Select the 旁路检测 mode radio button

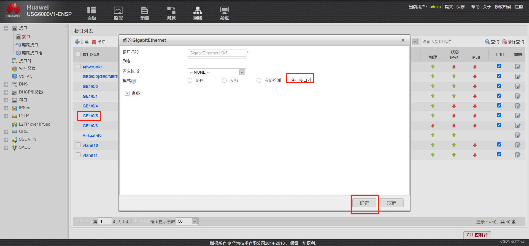(x=259, y=80)
